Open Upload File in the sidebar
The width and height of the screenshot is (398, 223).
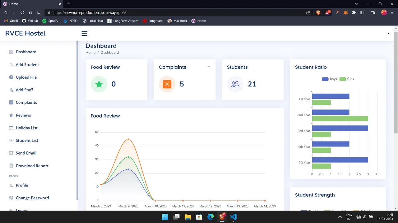[x=26, y=77]
